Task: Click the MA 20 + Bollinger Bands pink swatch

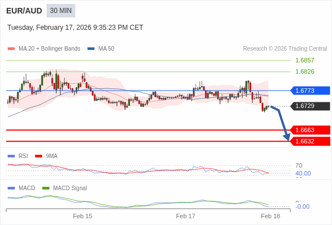Action: pos(11,49)
